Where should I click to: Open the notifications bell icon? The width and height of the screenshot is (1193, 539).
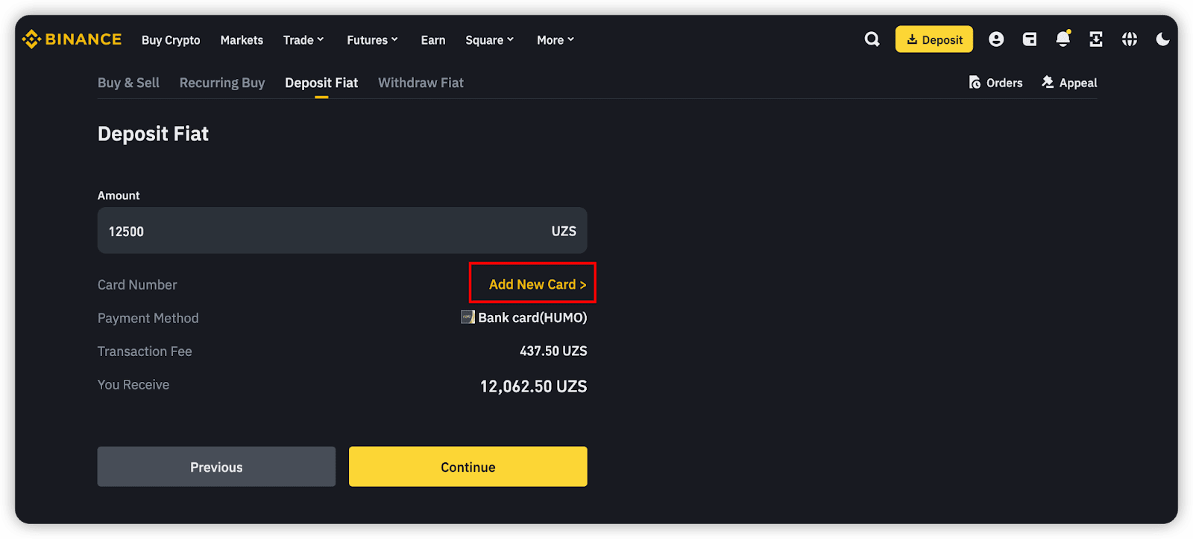pyautogui.click(x=1063, y=39)
